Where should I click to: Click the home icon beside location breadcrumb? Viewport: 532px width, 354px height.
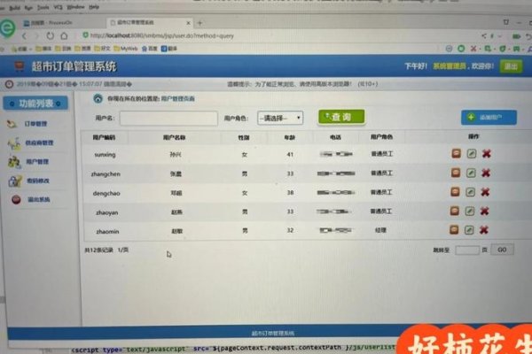(98, 98)
